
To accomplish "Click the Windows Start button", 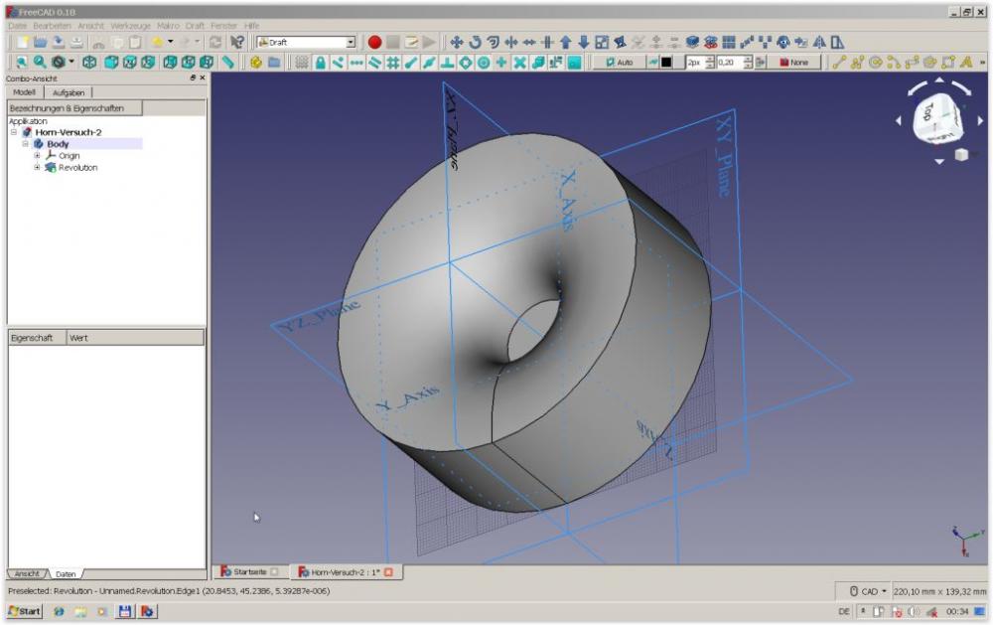I will coord(25,611).
